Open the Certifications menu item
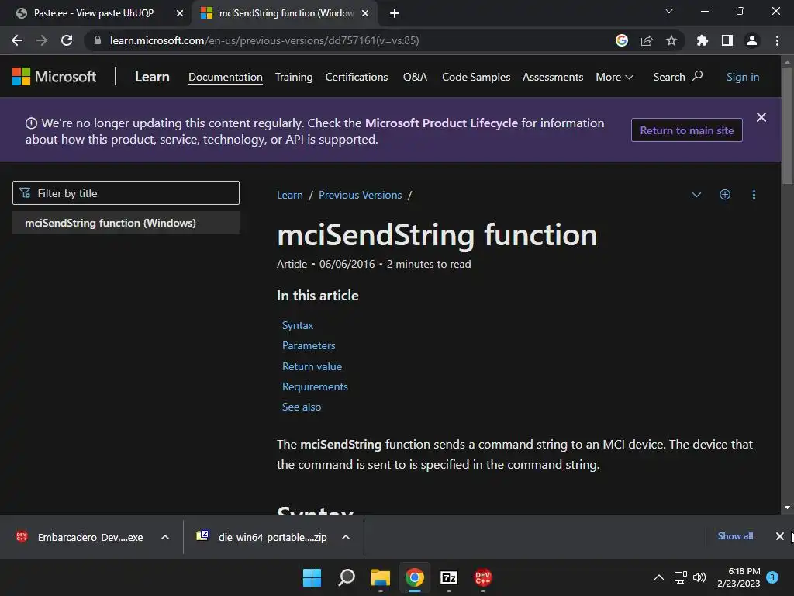This screenshot has width=794, height=596. click(x=357, y=77)
